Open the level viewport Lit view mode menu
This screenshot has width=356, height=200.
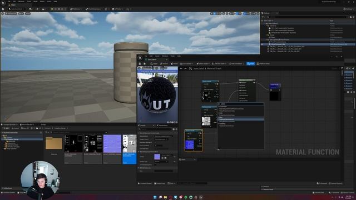(x=21, y=13)
